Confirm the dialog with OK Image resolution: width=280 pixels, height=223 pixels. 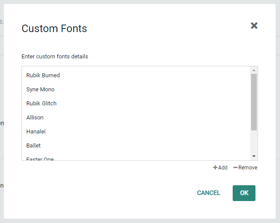click(244, 193)
